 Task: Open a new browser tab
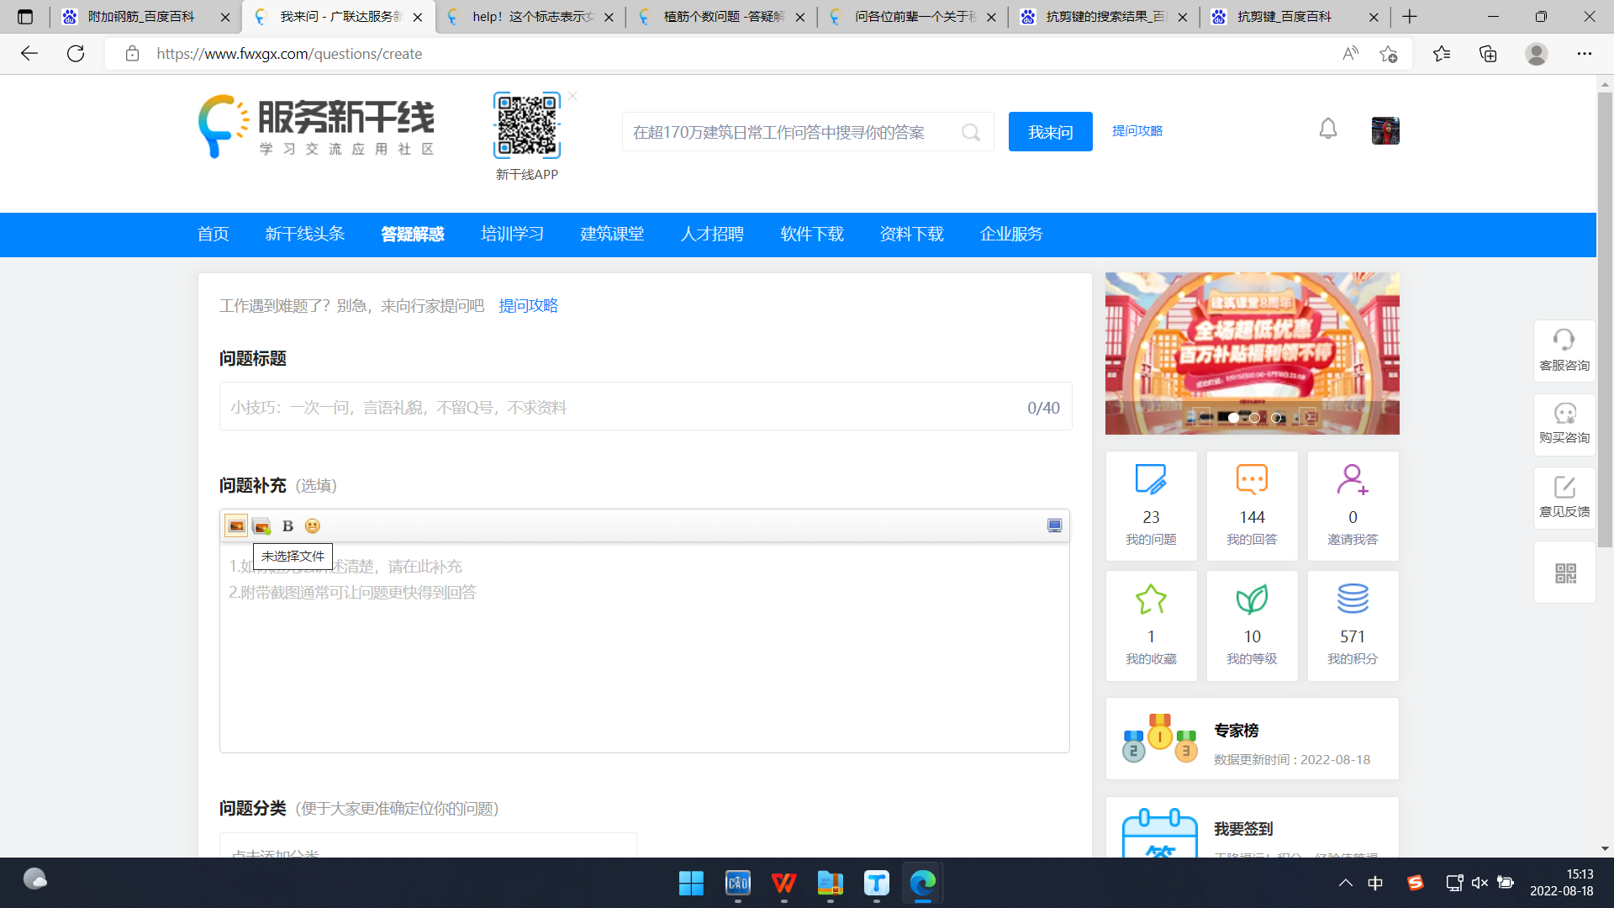(x=1410, y=17)
